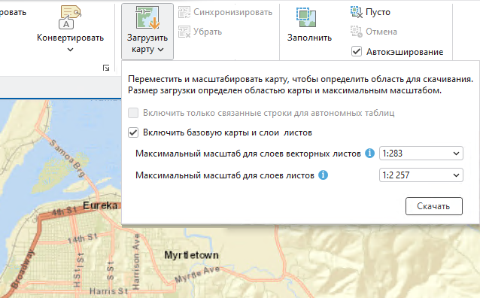Click info icon for vector tile layers scale
The width and height of the screenshot is (480, 298).
tap(370, 153)
